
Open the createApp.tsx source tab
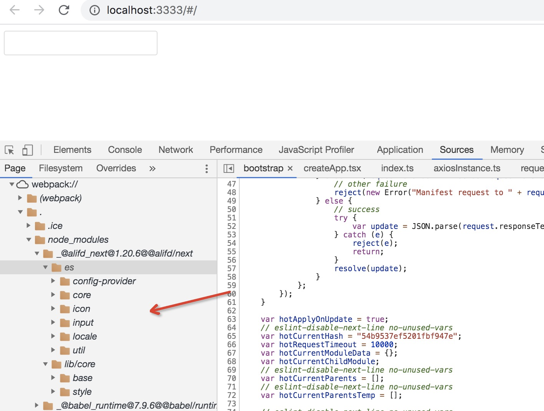[x=332, y=168]
